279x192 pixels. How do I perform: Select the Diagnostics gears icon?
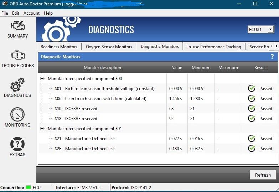tap(17, 85)
